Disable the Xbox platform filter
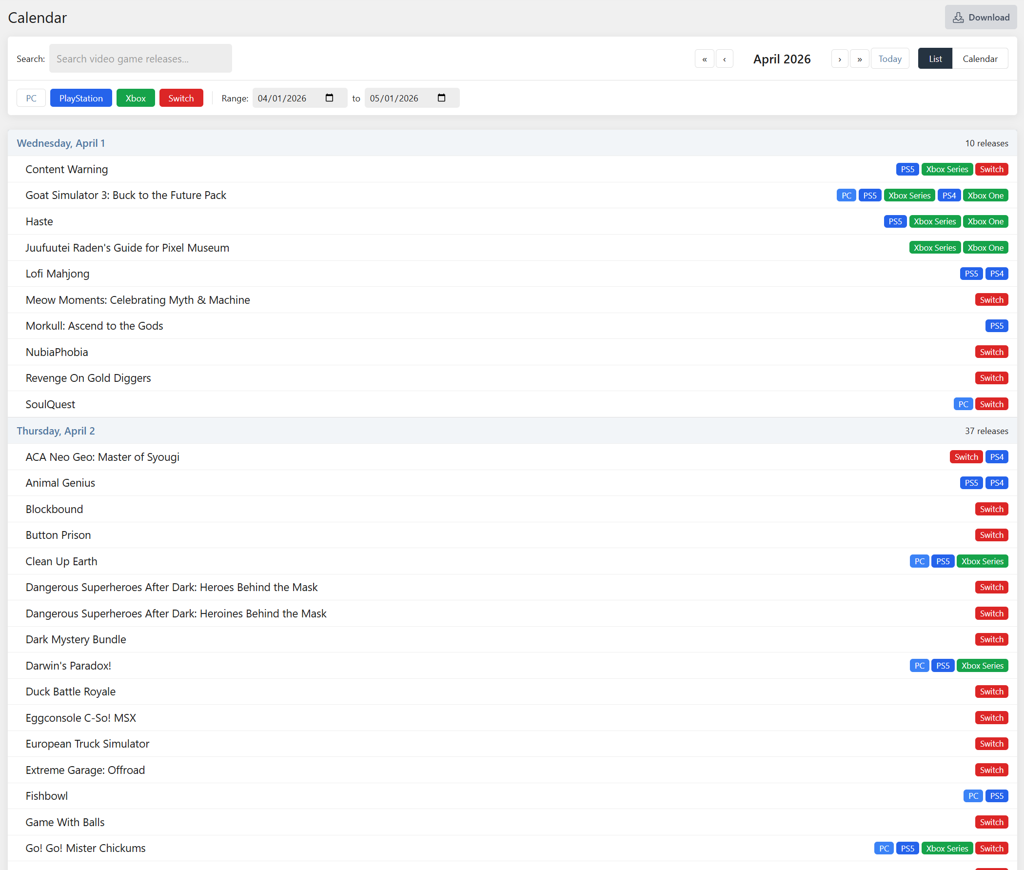The height and width of the screenshot is (870, 1024). pyautogui.click(x=135, y=98)
